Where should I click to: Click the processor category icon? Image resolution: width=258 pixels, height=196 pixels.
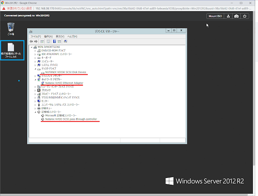39,90
